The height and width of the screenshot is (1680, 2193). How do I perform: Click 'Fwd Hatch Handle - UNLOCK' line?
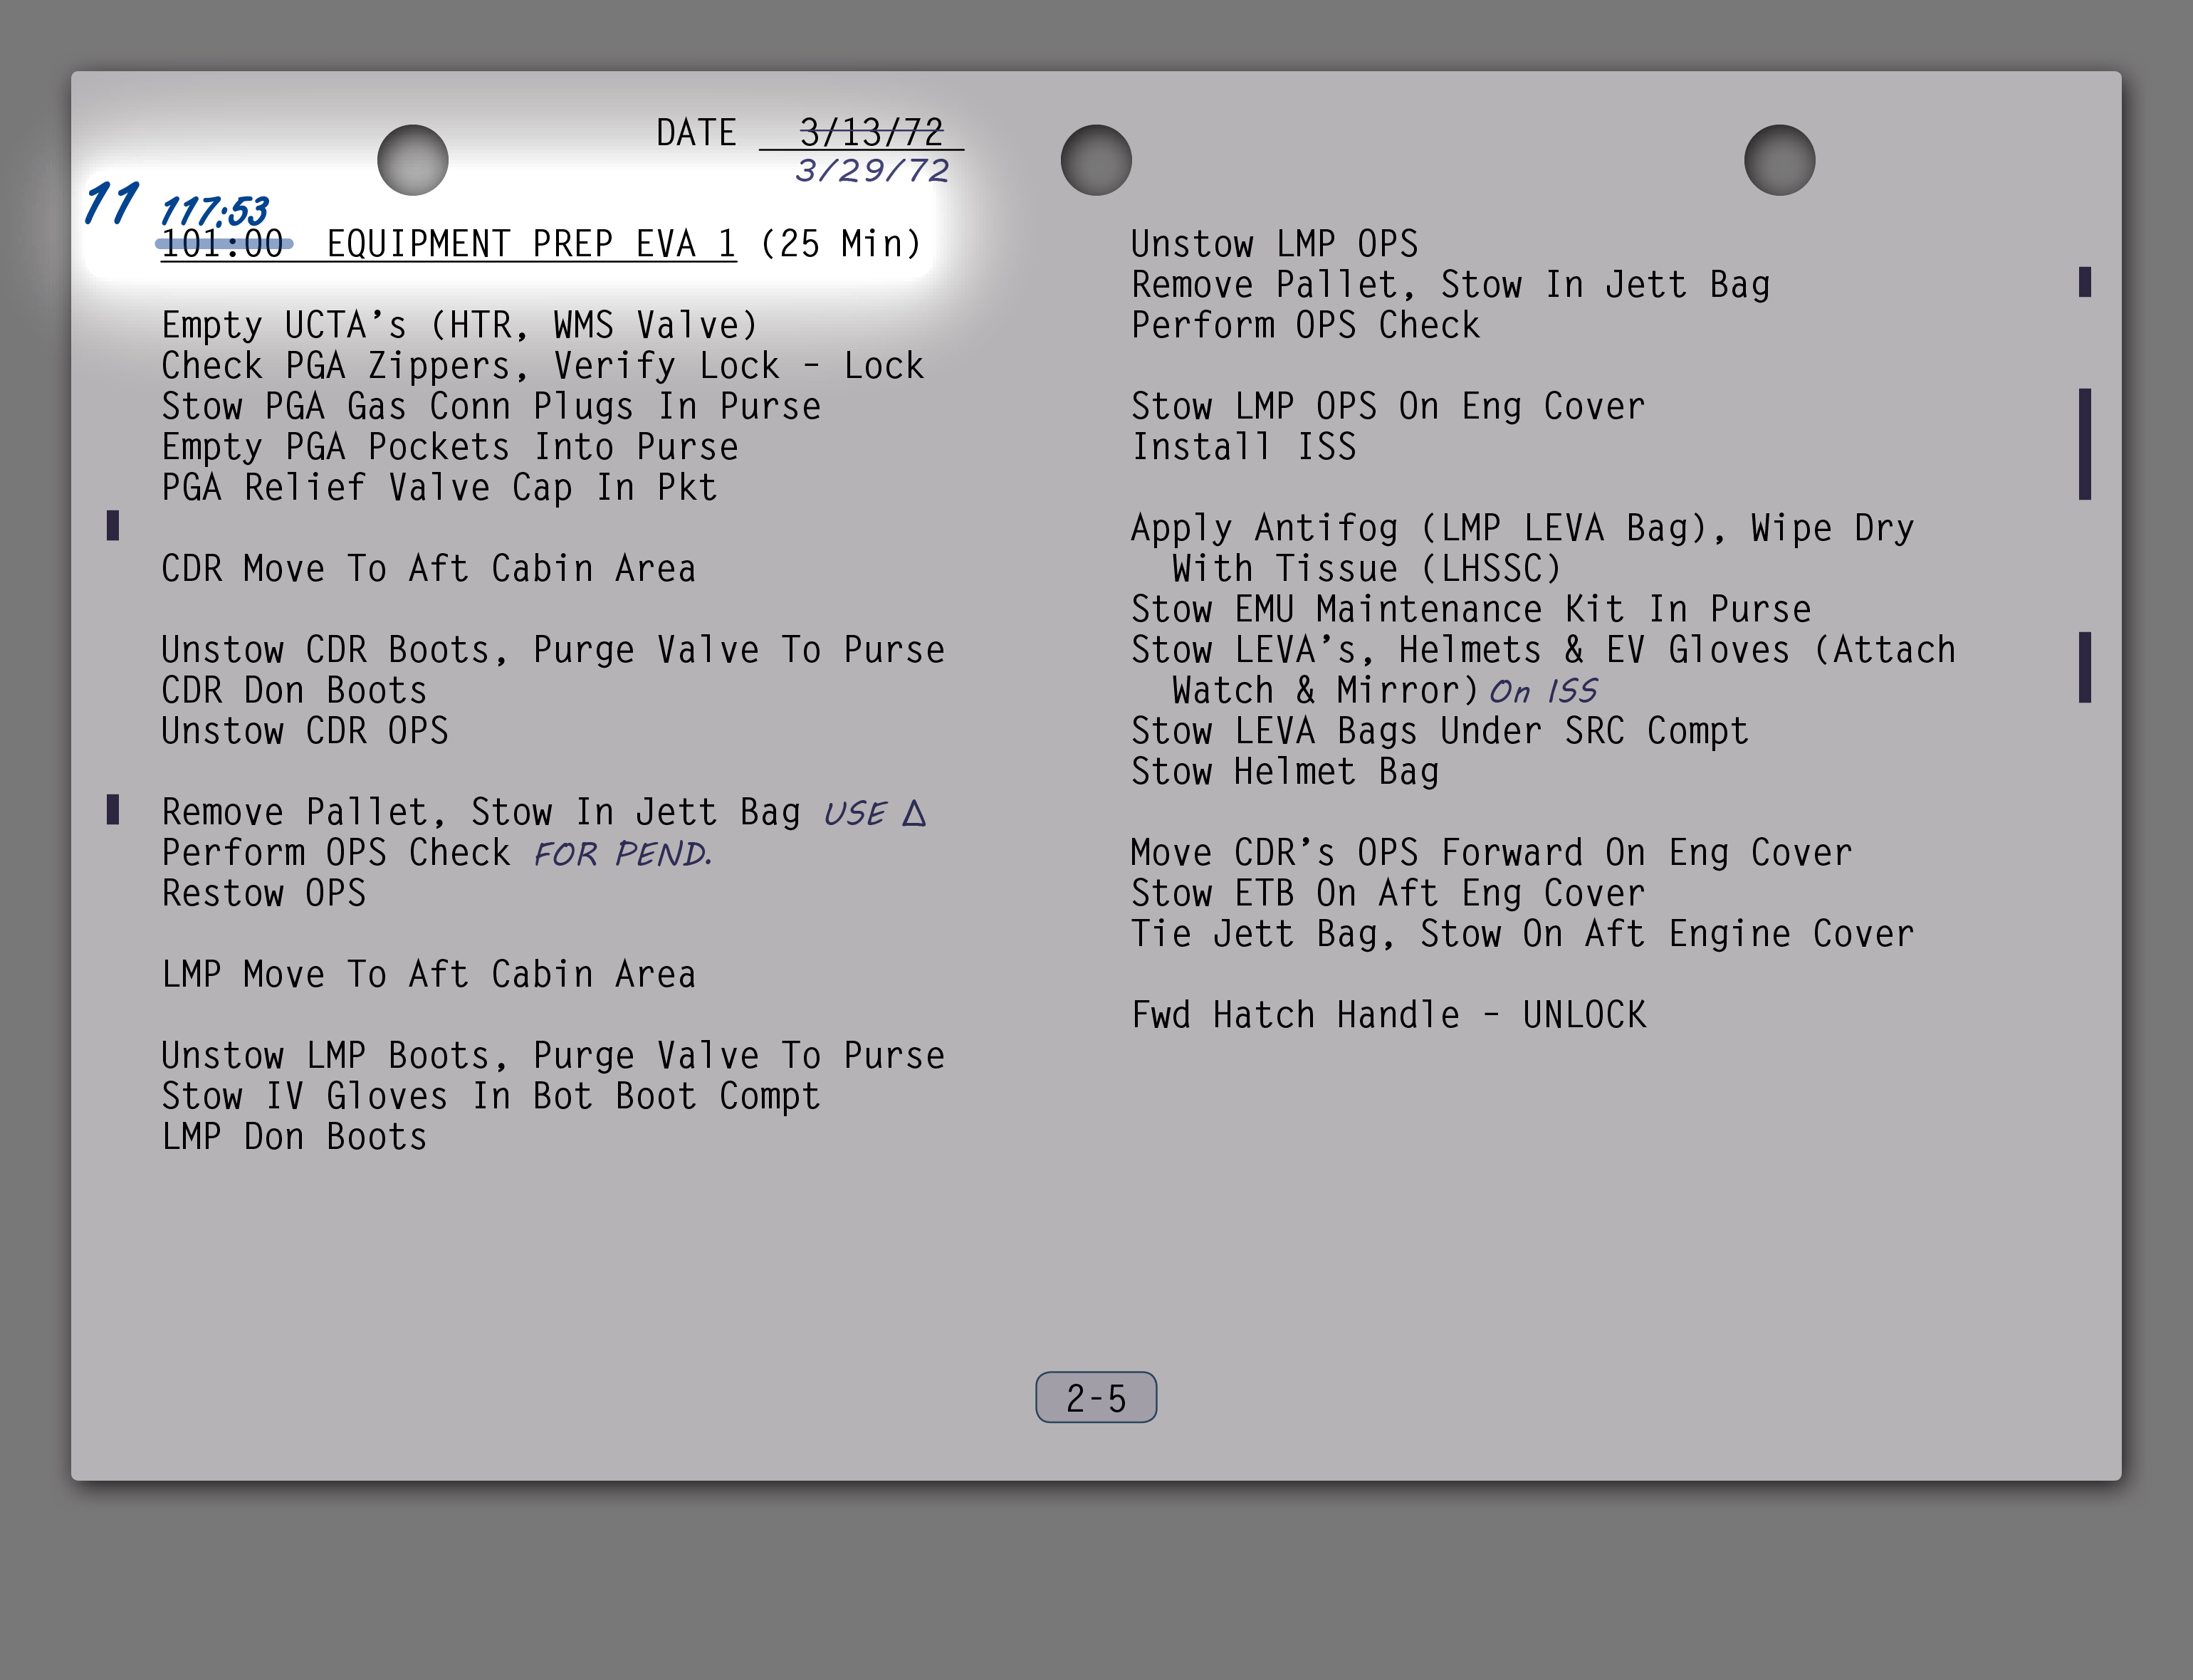[1388, 1015]
